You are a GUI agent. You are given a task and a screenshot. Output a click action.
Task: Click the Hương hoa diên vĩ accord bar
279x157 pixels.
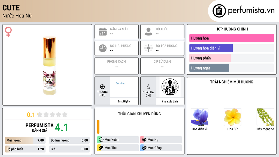coord(232,48)
